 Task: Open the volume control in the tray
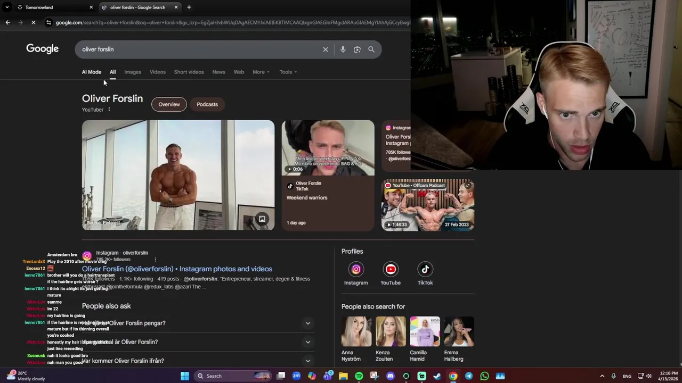coord(649,376)
